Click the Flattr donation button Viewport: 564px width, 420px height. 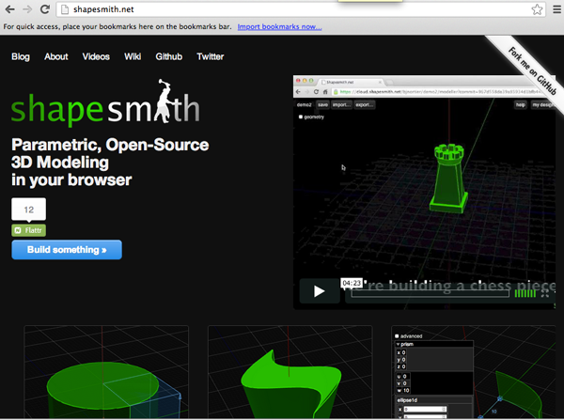pyautogui.click(x=28, y=229)
